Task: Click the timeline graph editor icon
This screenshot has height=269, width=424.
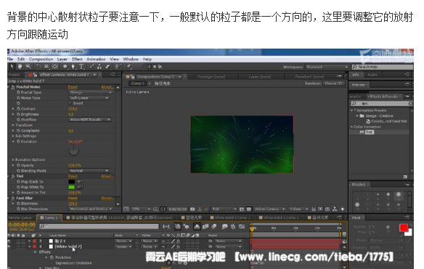Action: 242,227
